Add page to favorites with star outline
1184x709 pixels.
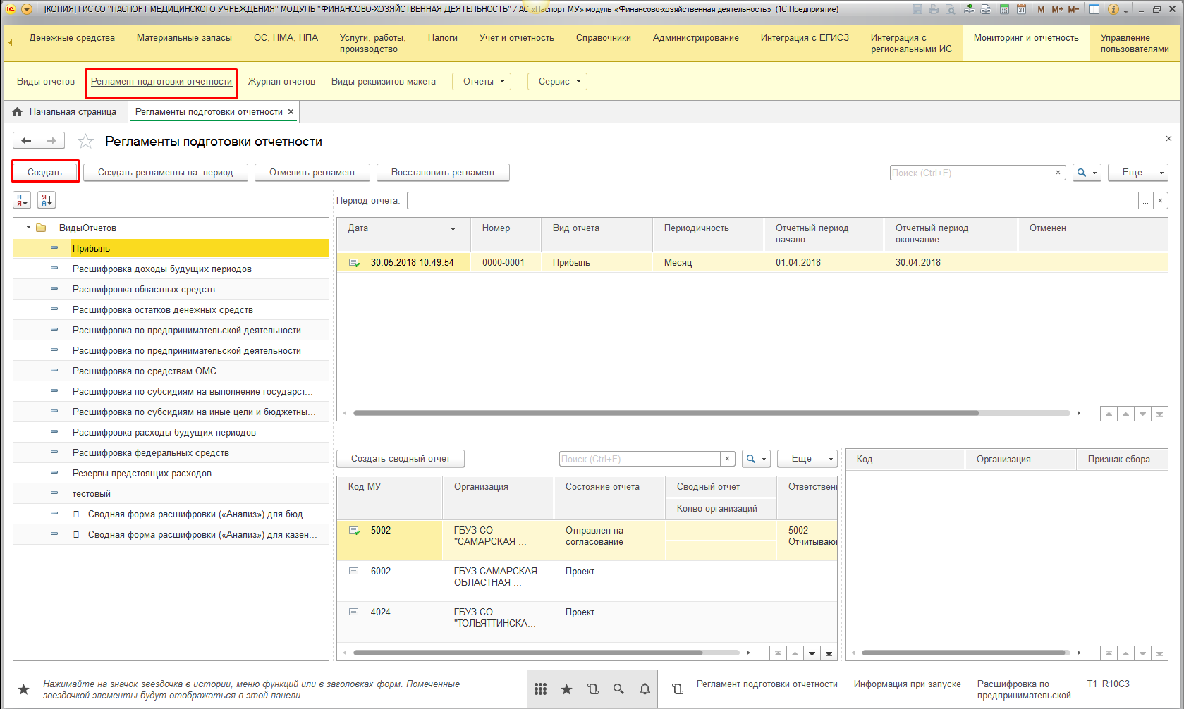(x=85, y=142)
